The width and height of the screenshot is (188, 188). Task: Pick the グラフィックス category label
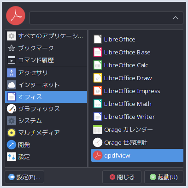[x=39, y=109]
